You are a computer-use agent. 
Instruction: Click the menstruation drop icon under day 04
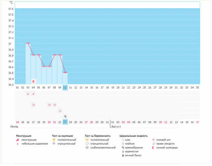[x=34, y=94]
